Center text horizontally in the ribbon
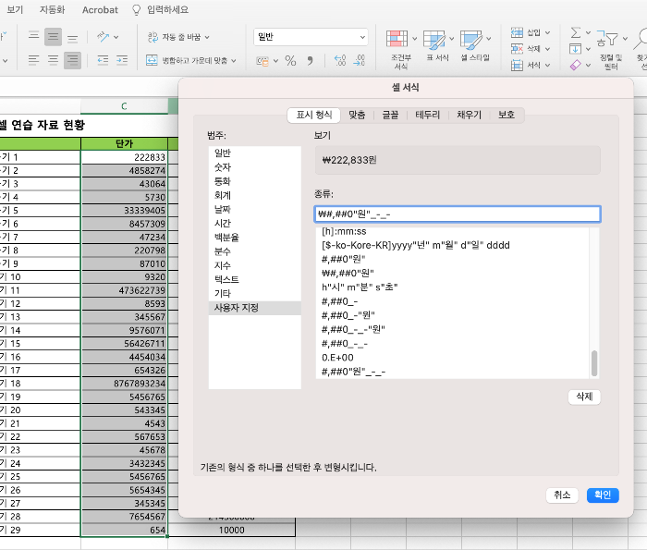Screen dimensions: 647x550 pyautogui.click(x=53, y=60)
